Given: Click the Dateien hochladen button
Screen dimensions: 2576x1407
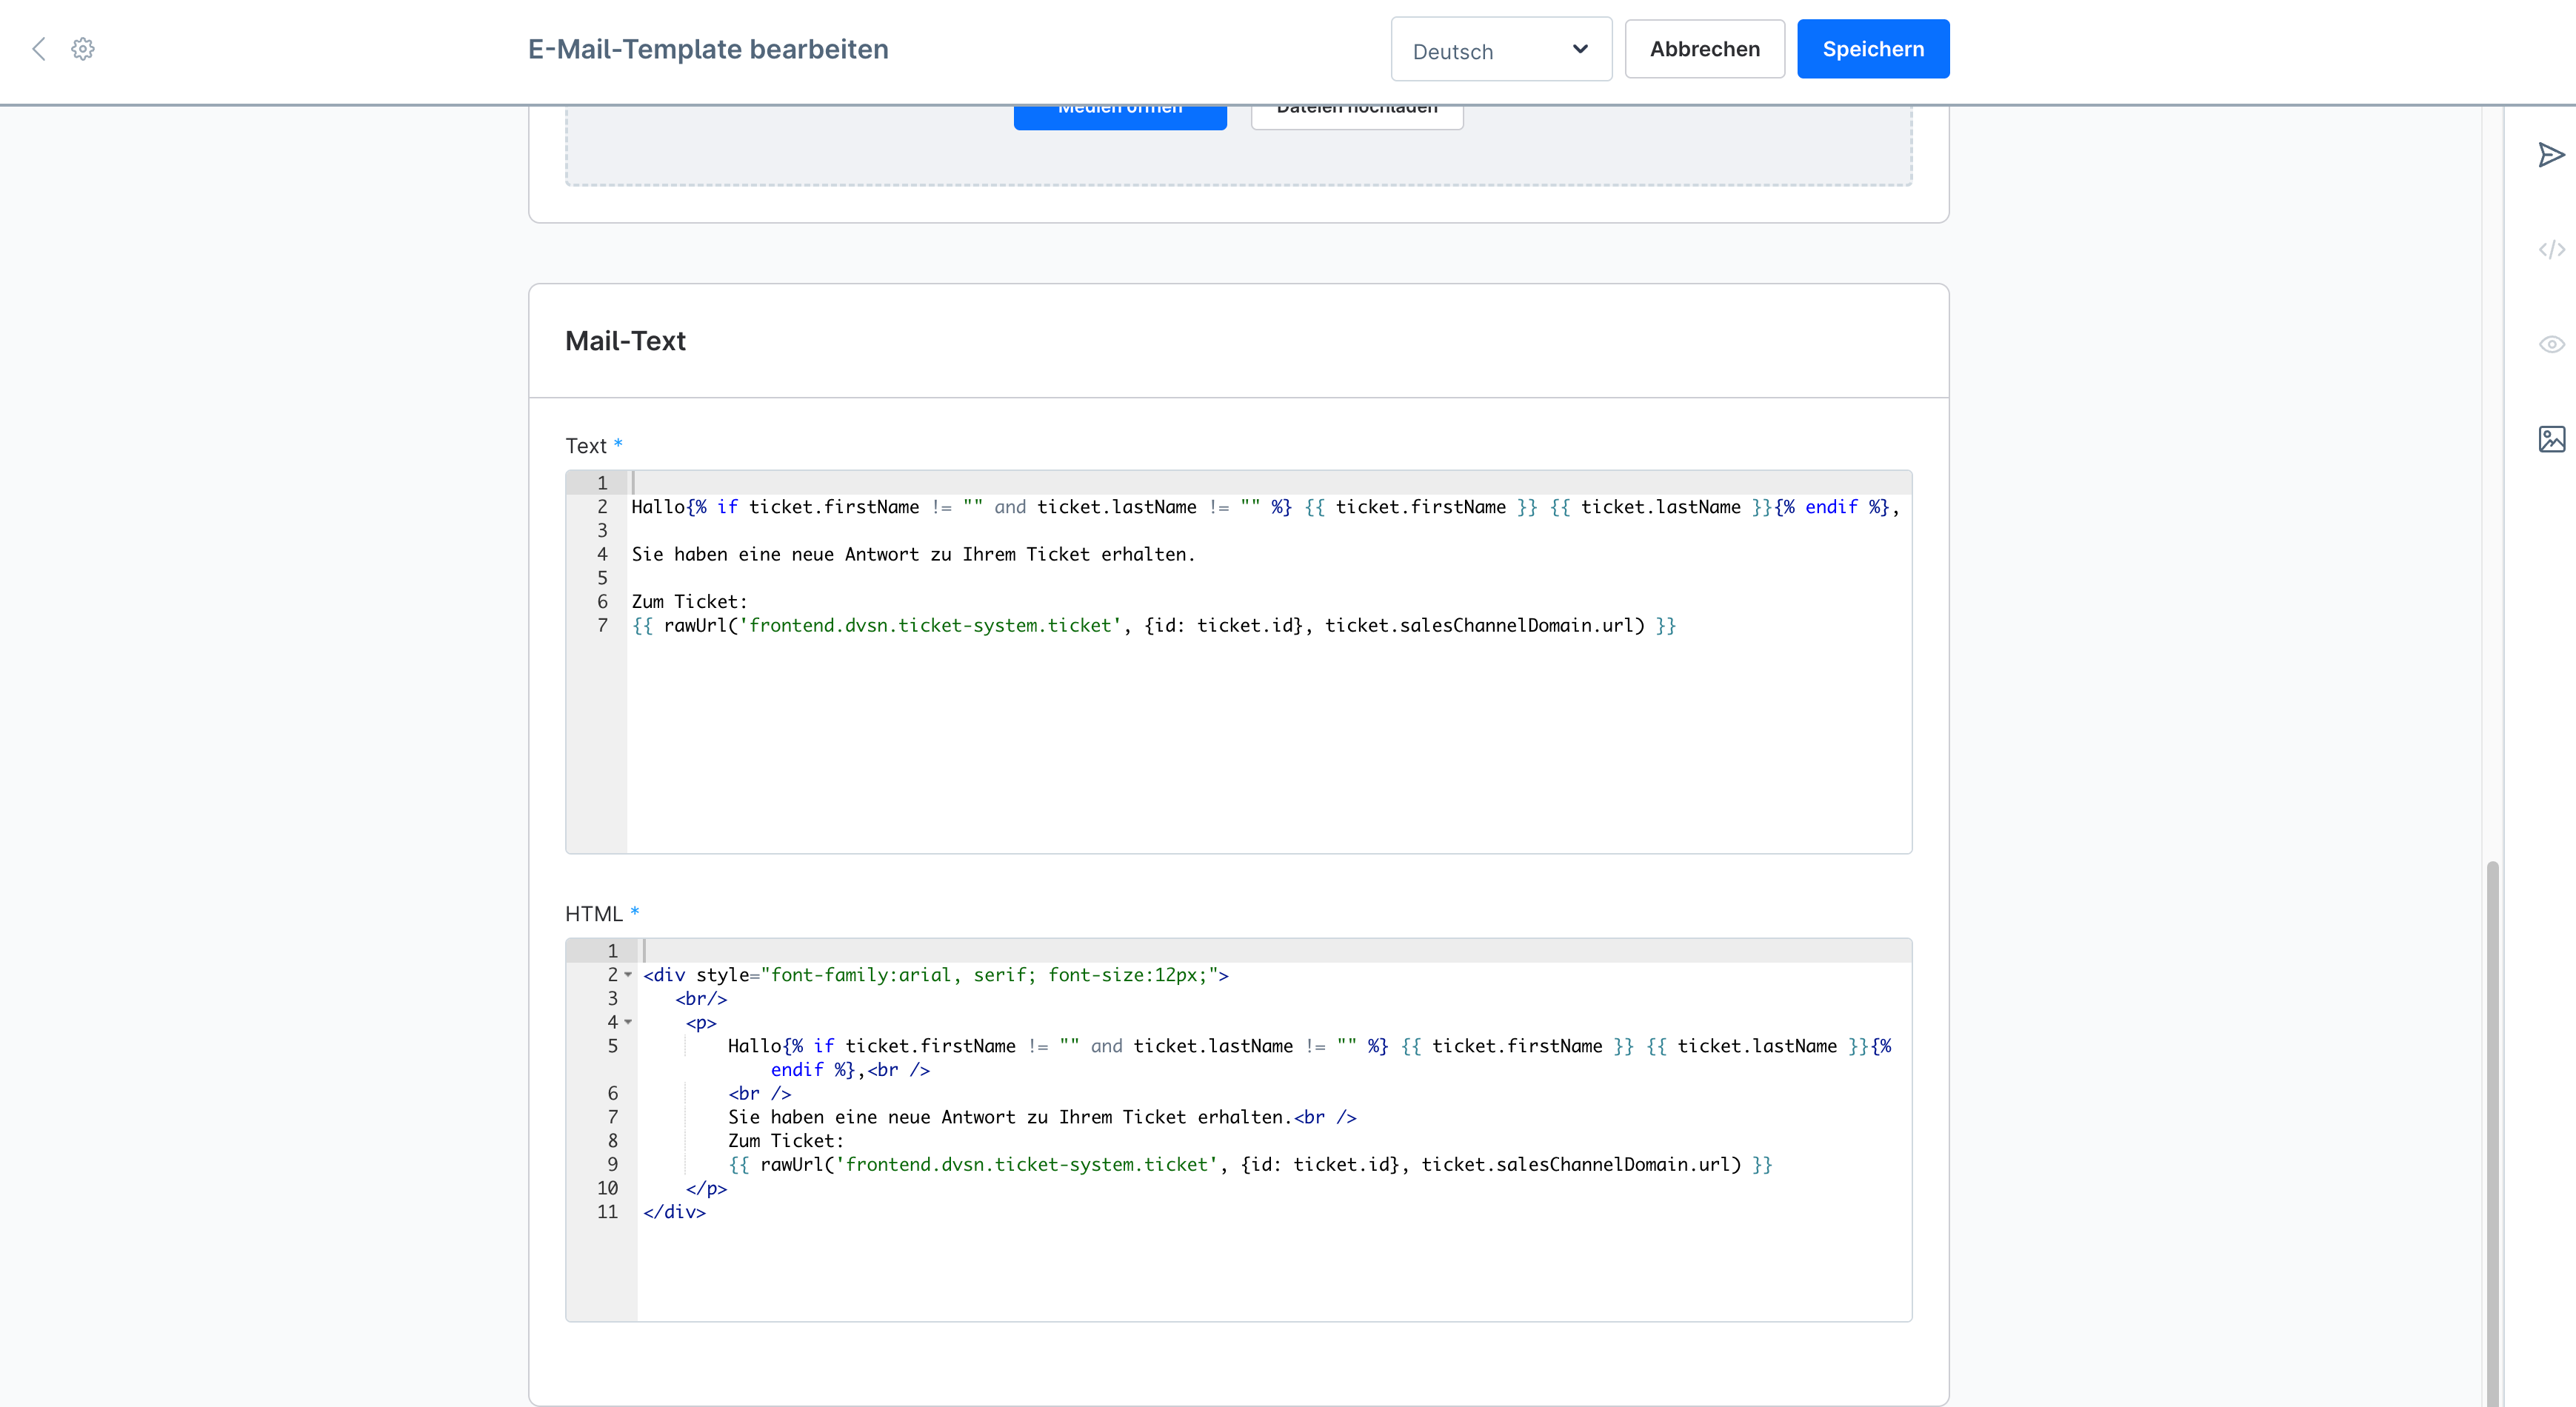Looking at the screenshot, I should click(1357, 113).
